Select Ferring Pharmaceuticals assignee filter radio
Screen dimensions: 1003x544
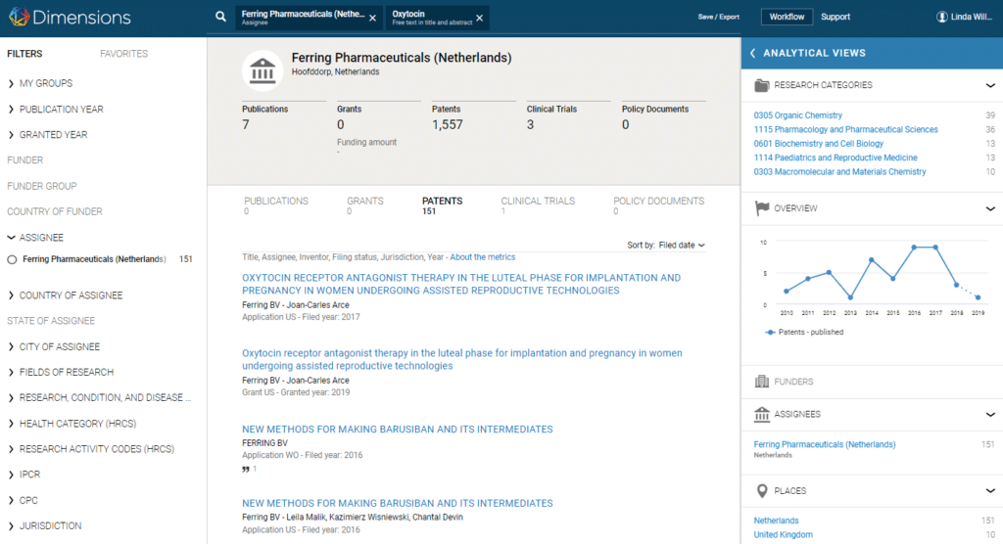[12, 259]
